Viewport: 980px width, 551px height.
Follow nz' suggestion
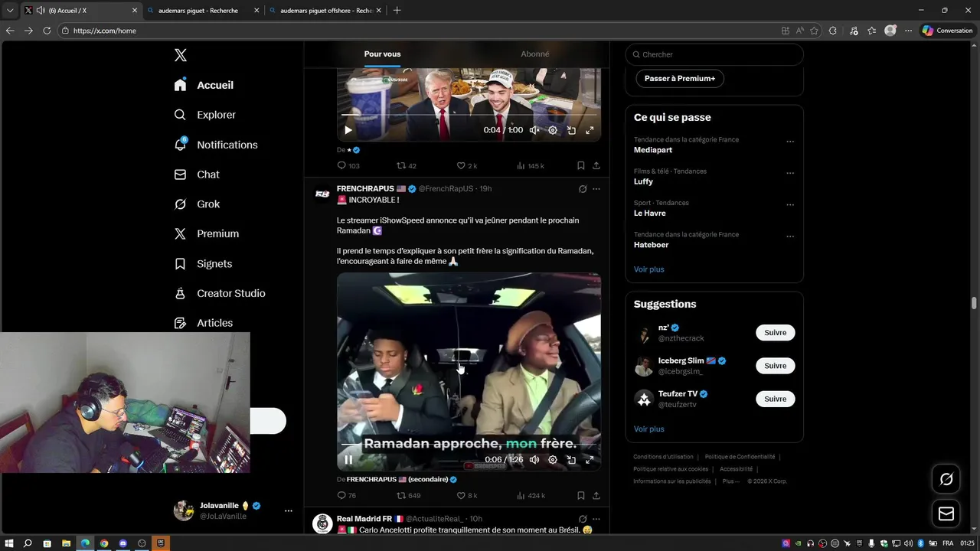[x=776, y=333]
